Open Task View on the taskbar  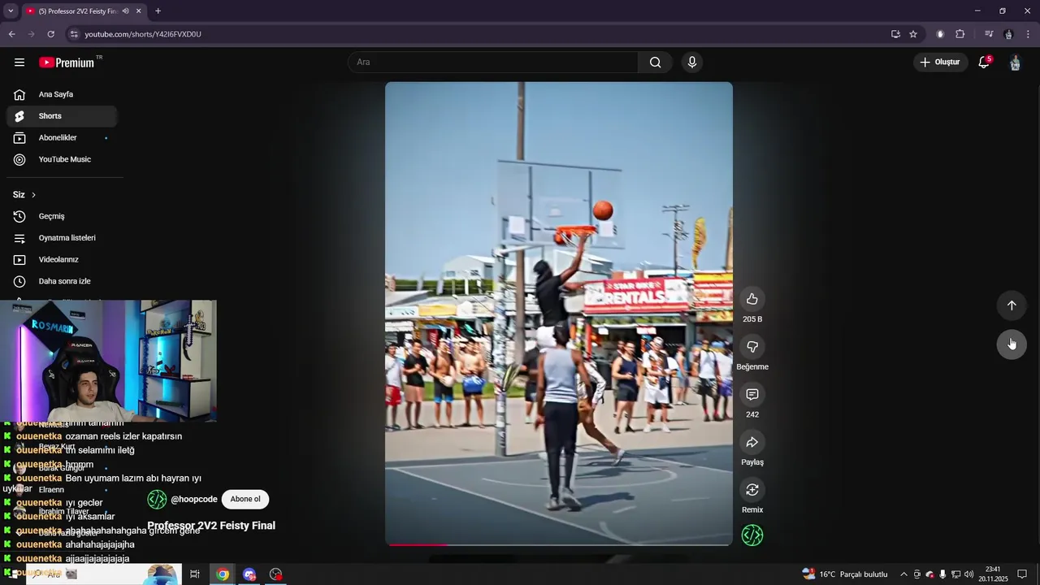click(x=195, y=574)
